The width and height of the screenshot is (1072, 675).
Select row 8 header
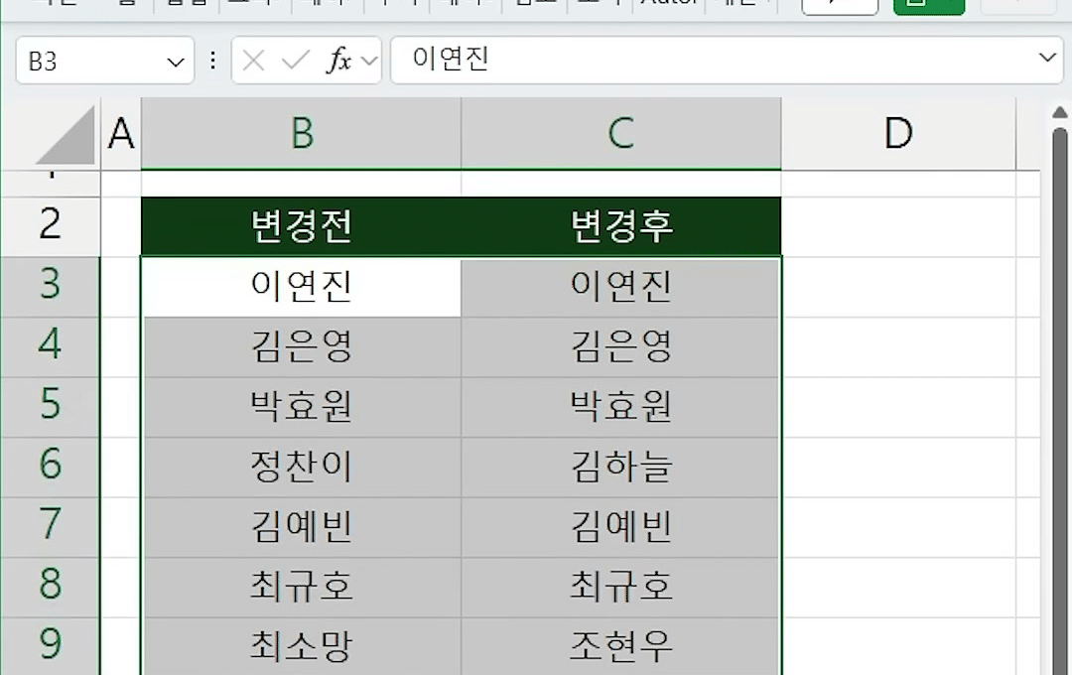pyautogui.click(x=51, y=588)
